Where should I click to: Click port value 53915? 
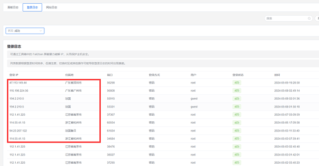pos(111,99)
